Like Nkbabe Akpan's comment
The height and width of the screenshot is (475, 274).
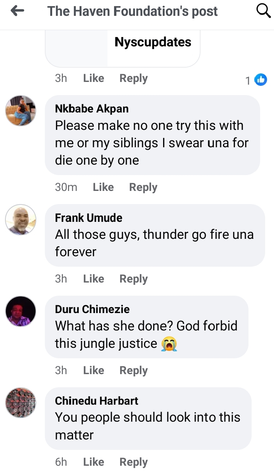103,187
